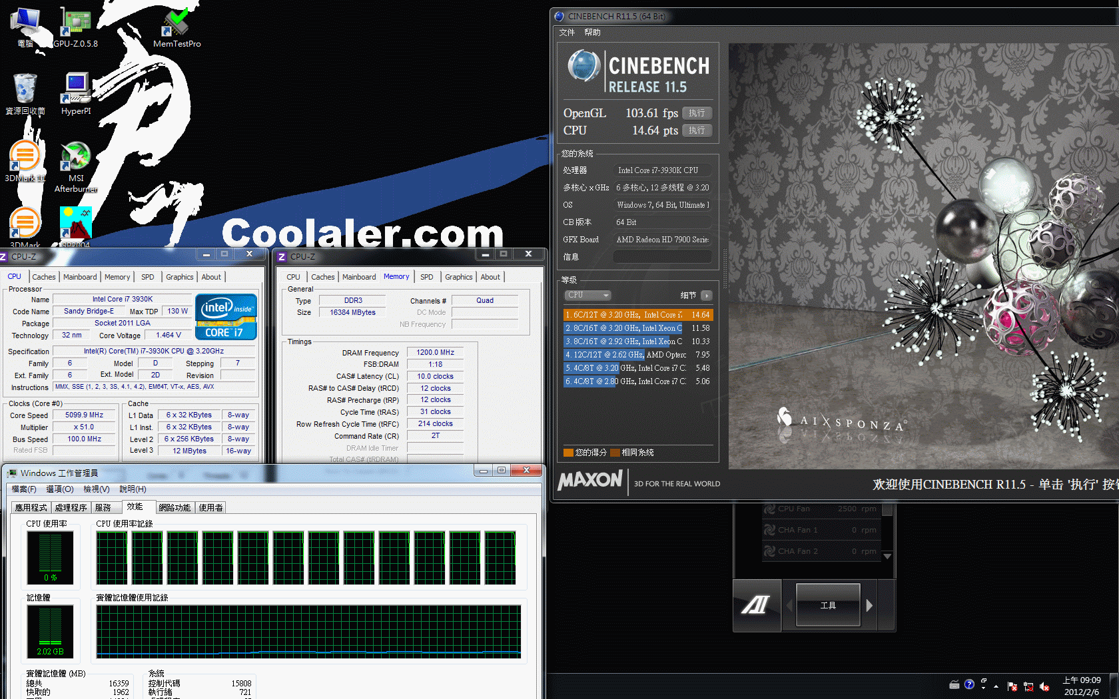The image size is (1119, 699).
Task: Run the OpenGL test with its 执行 button
Action: click(x=697, y=113)
